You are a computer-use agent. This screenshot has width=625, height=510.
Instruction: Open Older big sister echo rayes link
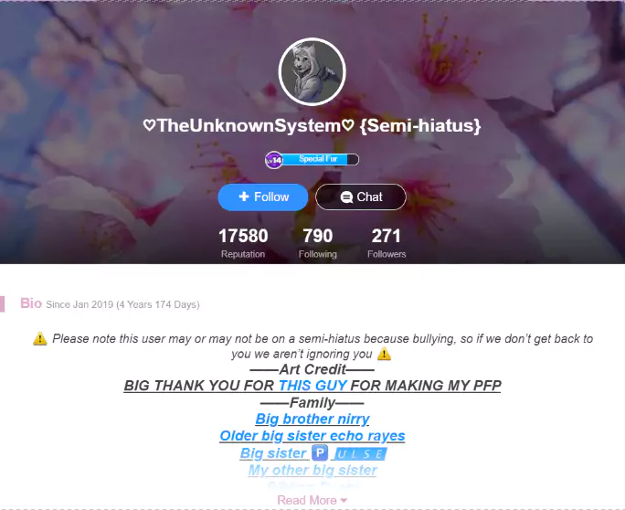[312, 436]
